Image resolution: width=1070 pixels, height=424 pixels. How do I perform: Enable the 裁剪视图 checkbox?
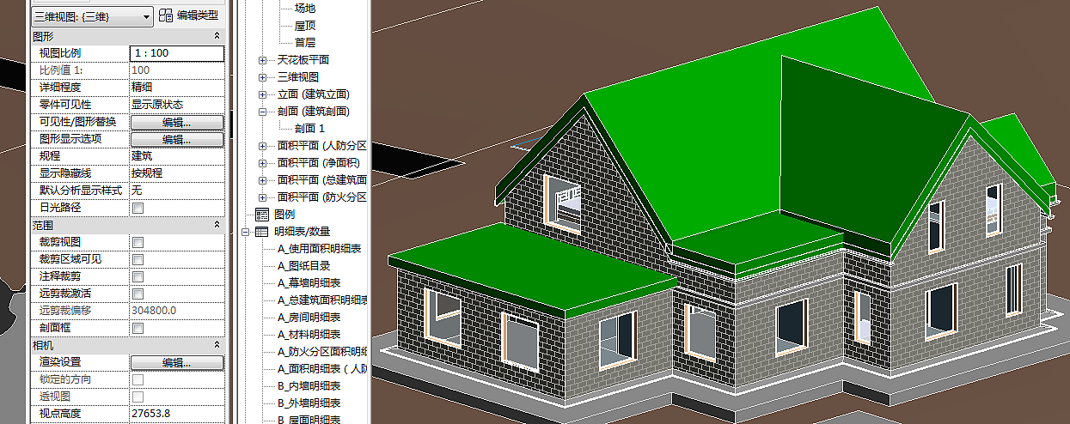coord(138,242)
